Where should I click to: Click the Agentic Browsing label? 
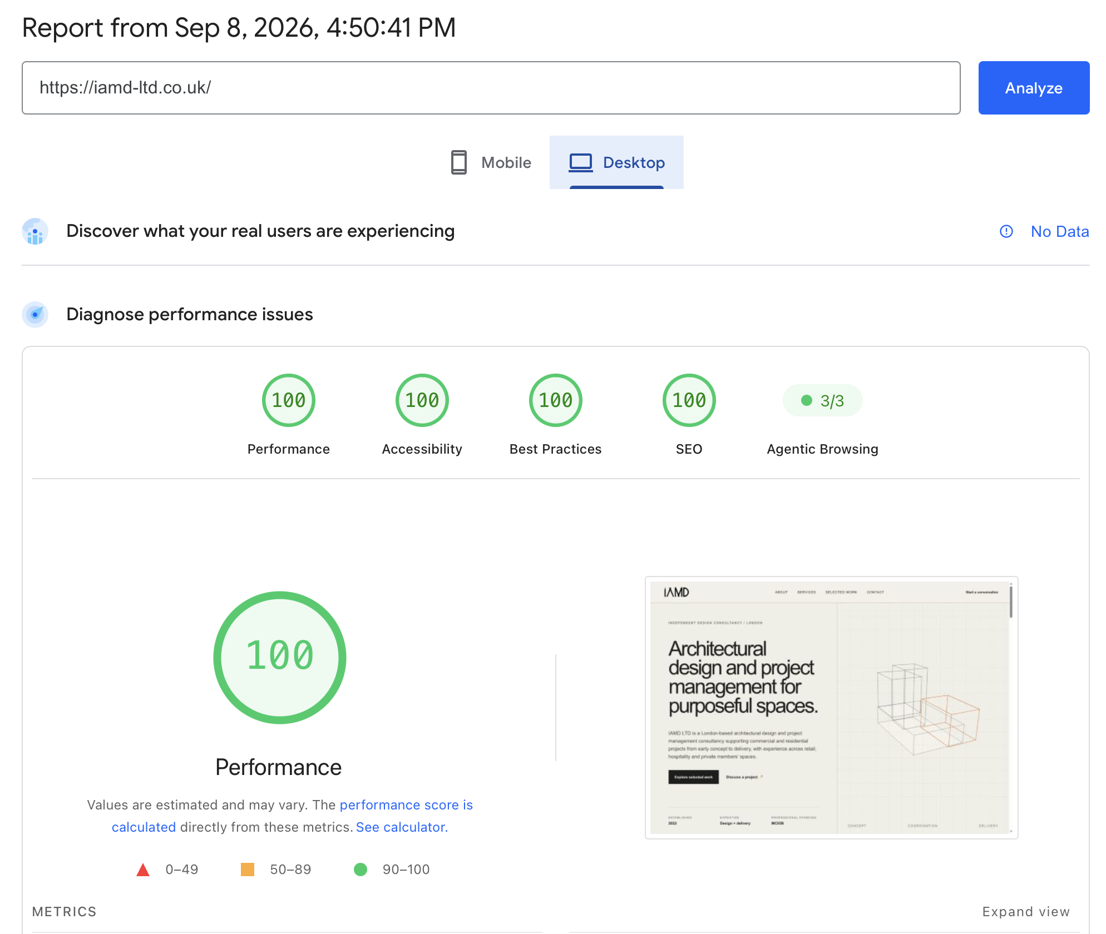tap(823, 449)
